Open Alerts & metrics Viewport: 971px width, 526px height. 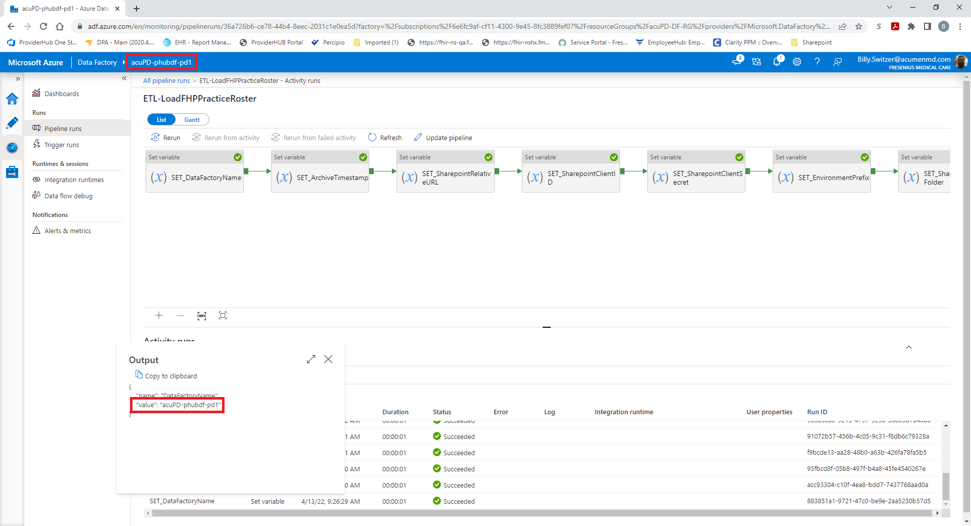67,231
